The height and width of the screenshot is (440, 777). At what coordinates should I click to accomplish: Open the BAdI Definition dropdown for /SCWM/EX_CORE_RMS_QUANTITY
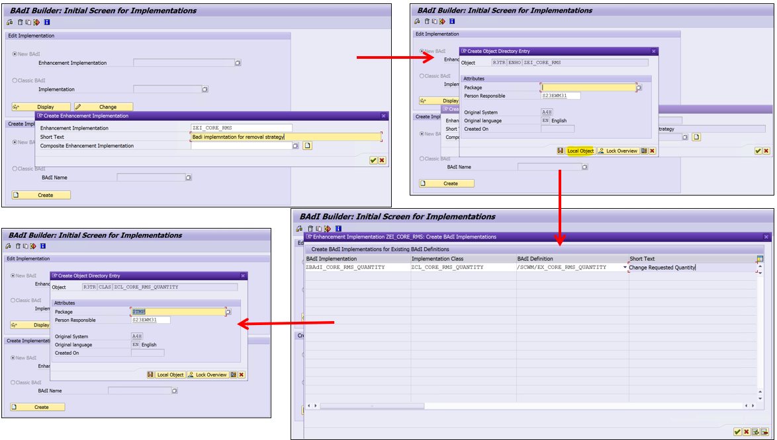click(625, 267)
